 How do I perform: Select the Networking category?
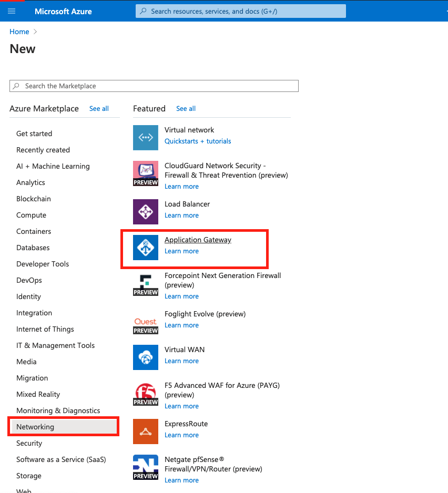(x=35, y=426)
